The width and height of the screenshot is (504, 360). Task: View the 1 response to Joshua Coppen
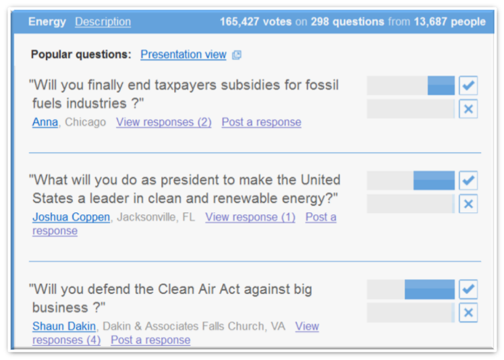click(x=250, y=217)
